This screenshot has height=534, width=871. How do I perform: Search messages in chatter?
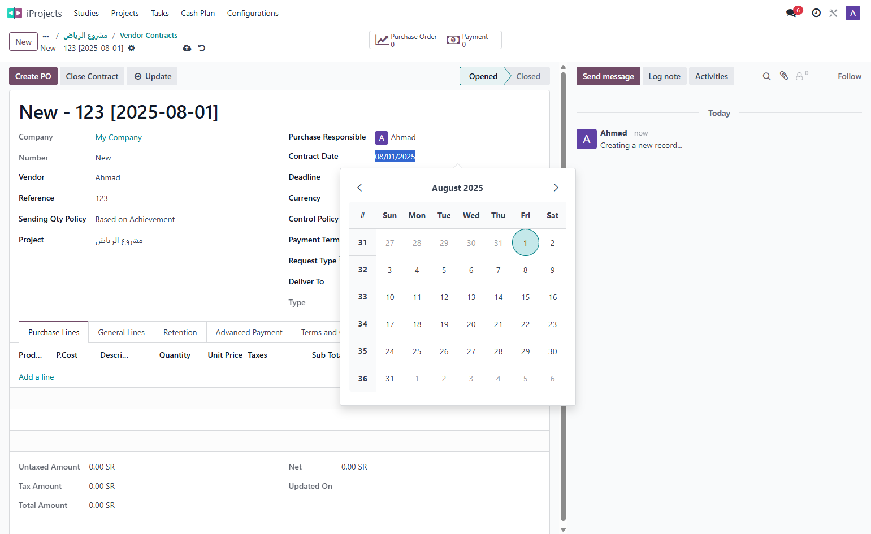pos(767,76)
